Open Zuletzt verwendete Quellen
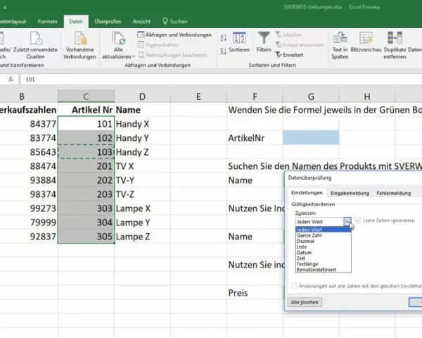Screen dimensions: 422x338 (36, 45)
